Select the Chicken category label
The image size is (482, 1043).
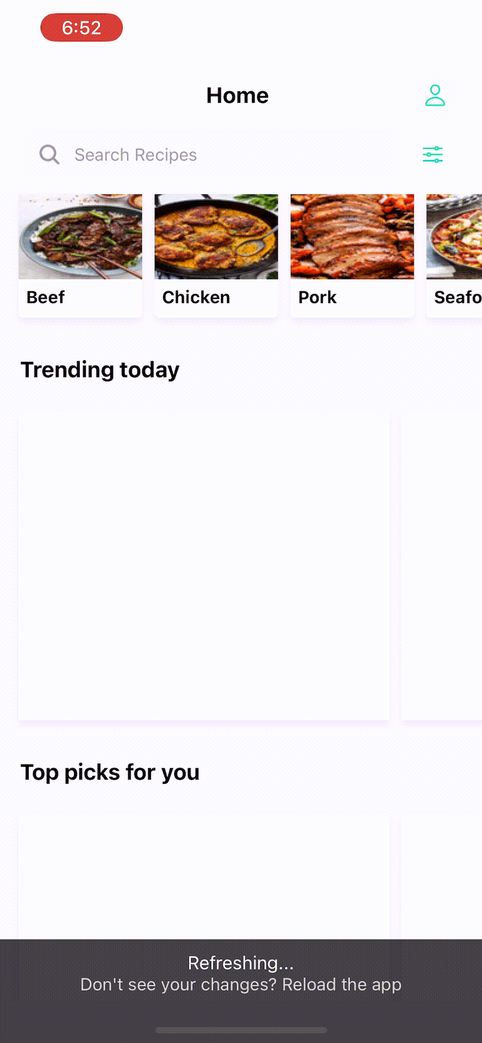pos(196,297)
